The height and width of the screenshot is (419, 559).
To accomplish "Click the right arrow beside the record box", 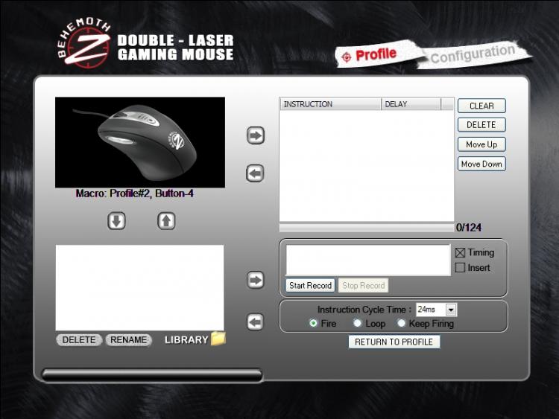I will click(x=255, y=280).
